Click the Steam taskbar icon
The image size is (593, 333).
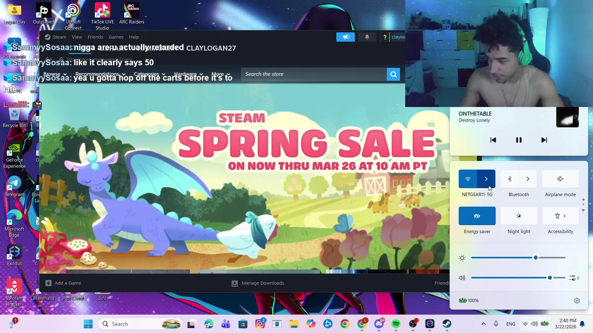[447, 324]
